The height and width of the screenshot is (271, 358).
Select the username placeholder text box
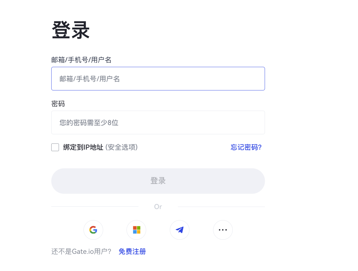[x=158, y=78]
